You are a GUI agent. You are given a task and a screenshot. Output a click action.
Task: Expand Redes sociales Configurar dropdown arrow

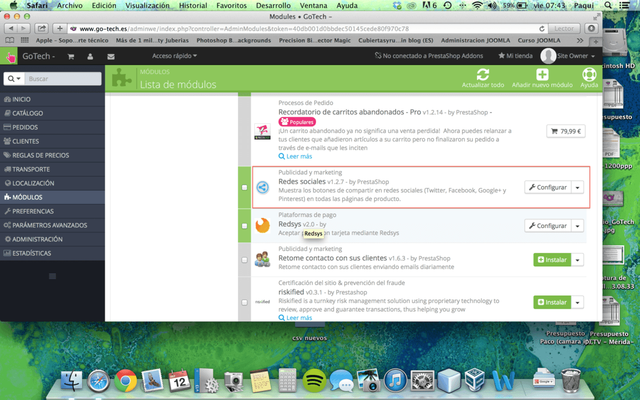click(x=578, y=188)
